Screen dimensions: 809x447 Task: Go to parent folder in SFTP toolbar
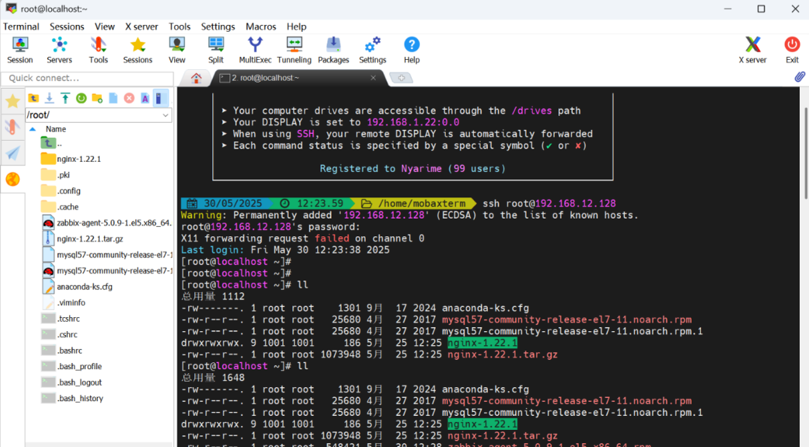click(33, 98)
